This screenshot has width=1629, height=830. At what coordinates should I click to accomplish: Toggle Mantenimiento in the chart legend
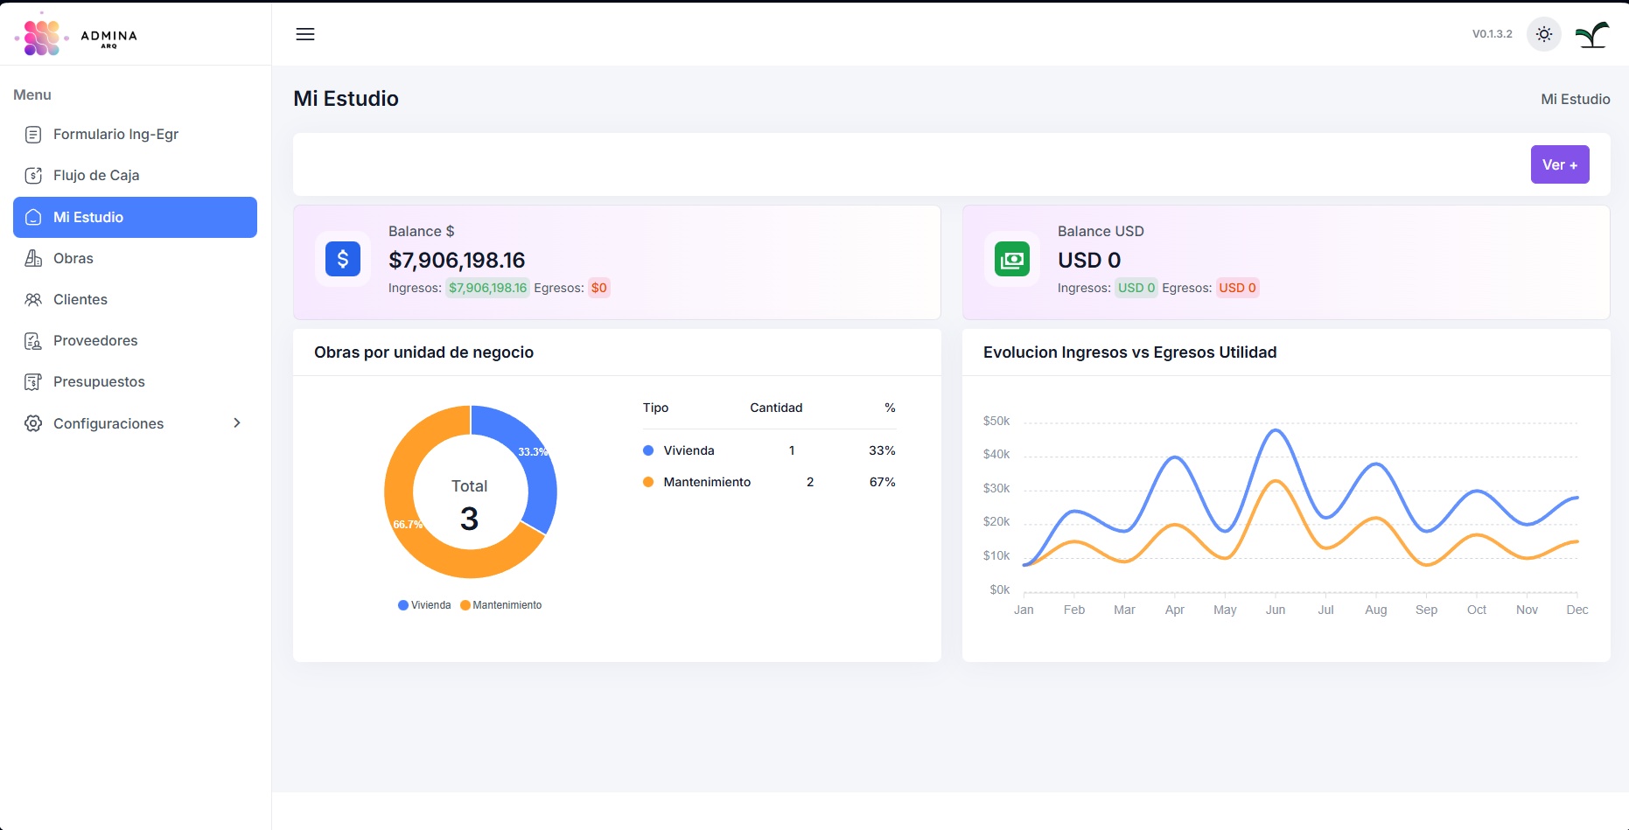pyautogui.click(x=500, y=604)
